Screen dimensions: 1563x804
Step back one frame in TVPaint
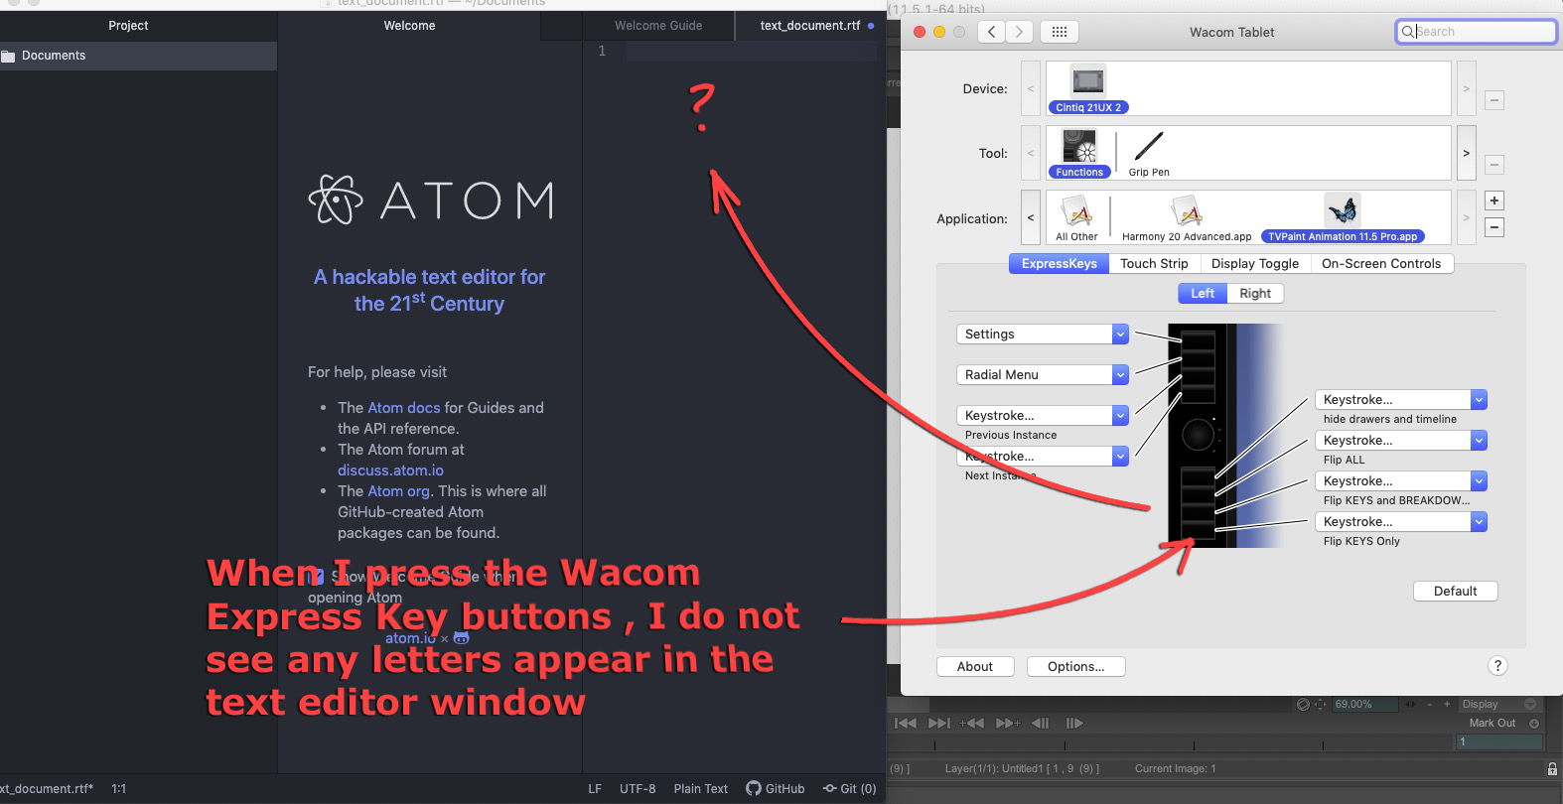(1041, 723)
